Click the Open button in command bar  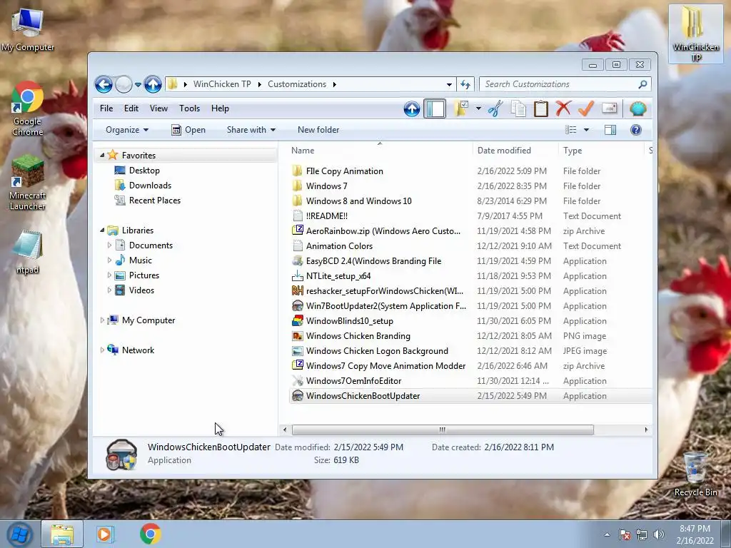pyautogui.click(x=188, y=130)
